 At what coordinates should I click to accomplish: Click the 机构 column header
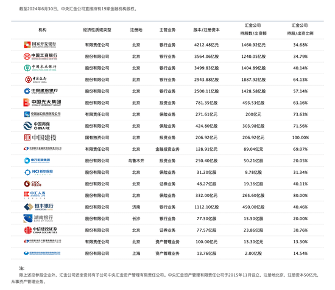click(42, 30)
